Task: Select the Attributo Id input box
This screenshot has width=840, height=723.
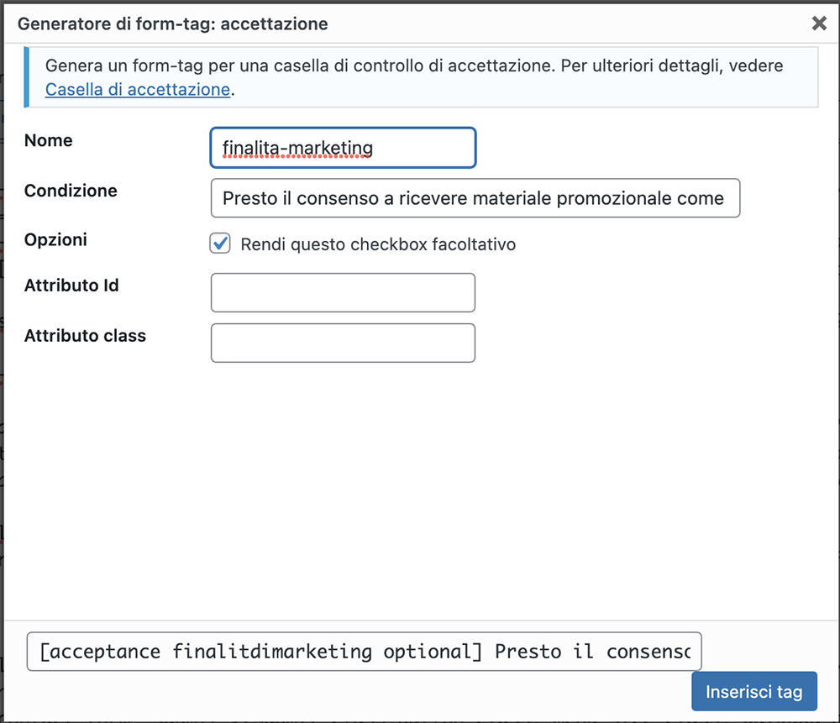Action: (343, 292)
